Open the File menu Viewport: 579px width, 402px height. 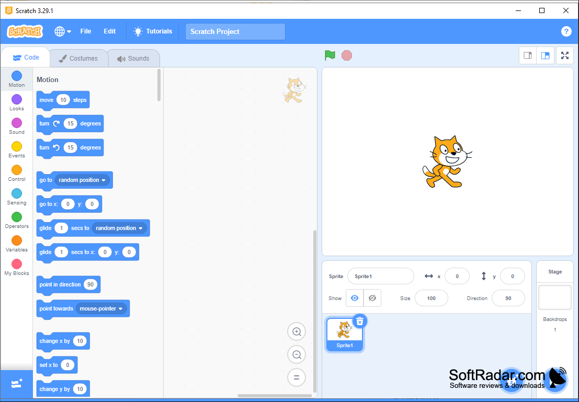(x=86, y=31)
